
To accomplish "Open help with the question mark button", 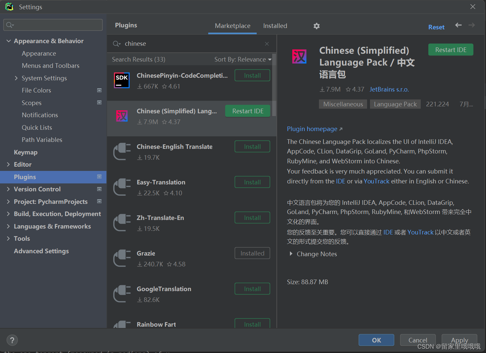I will pos(12,340).
